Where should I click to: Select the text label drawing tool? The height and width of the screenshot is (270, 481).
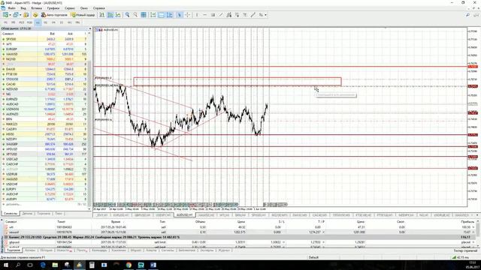coord(245,15)
